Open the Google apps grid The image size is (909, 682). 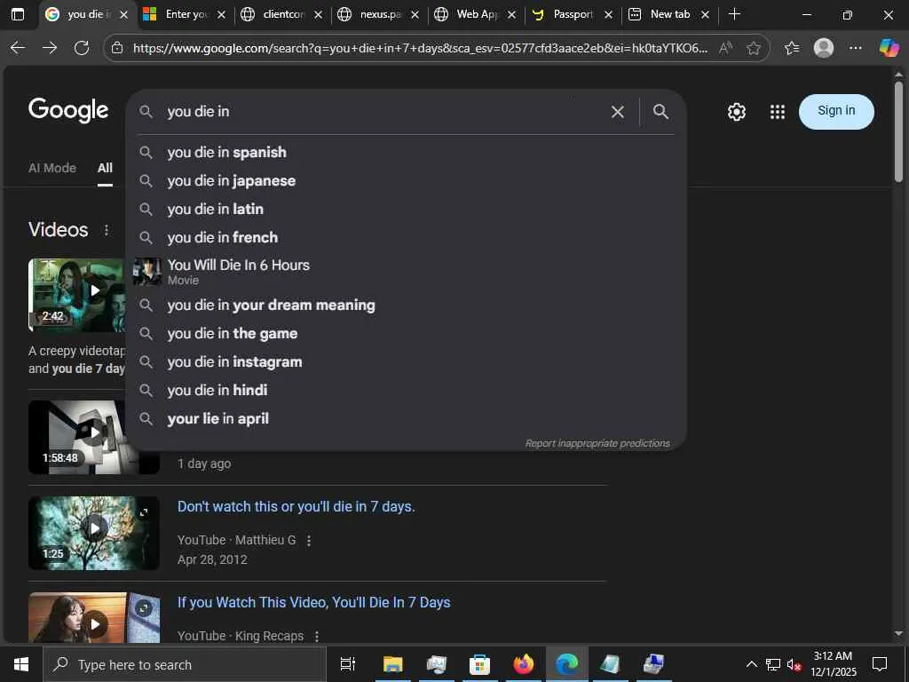pyautogui.click(x=778, y=111)
